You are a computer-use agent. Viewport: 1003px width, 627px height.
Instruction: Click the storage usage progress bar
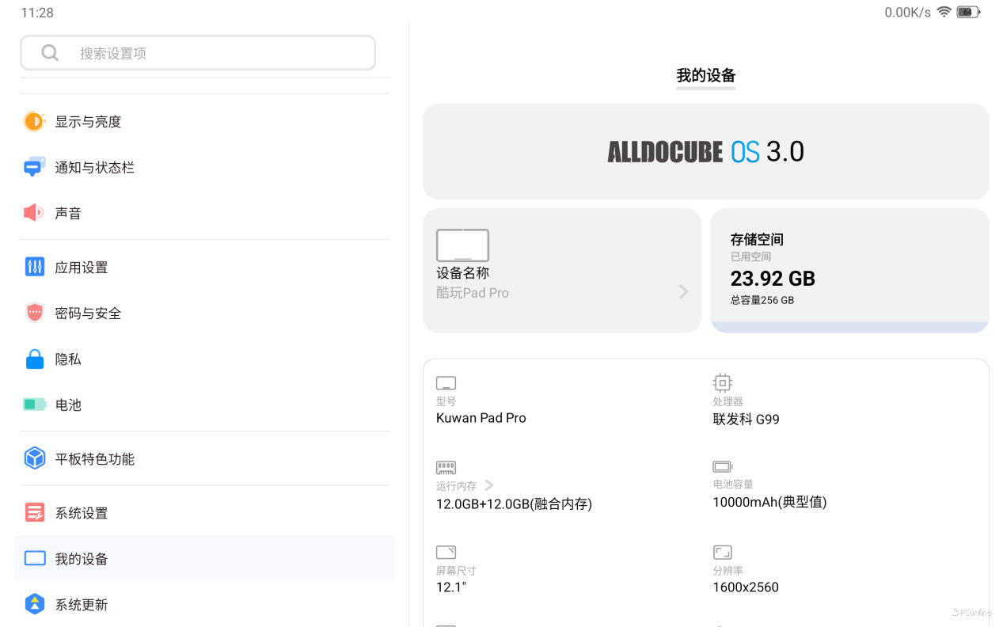(x=849, y=327)
